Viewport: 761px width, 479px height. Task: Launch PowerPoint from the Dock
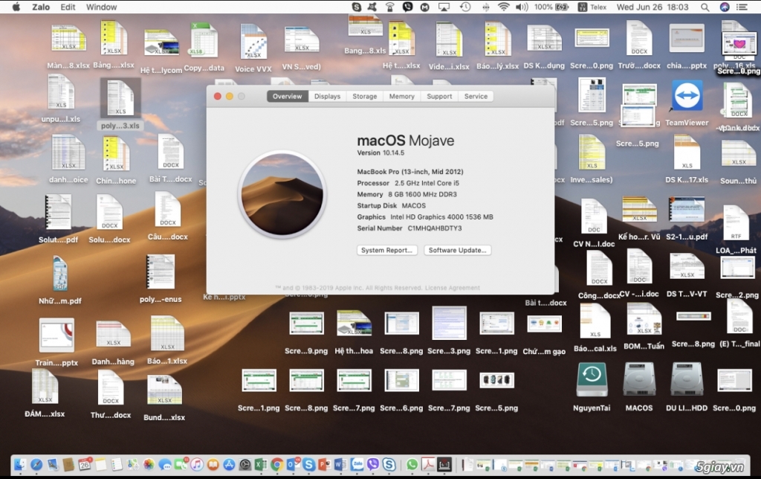coord(324,464)
